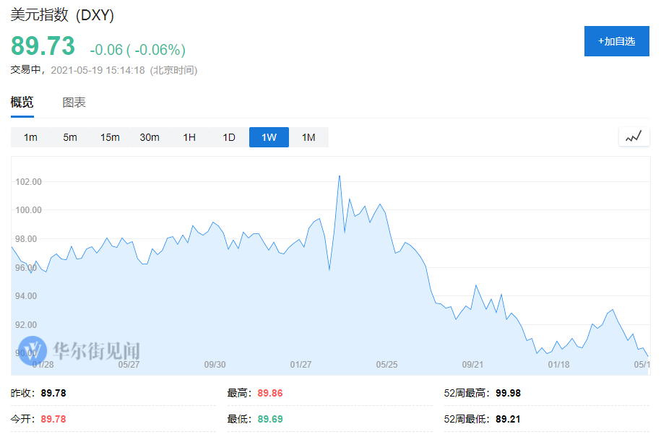This screenshot has height=437, width=661.
Task: Select the 1H timeframe
Action: pyautogui.click(x=189, y=137)
